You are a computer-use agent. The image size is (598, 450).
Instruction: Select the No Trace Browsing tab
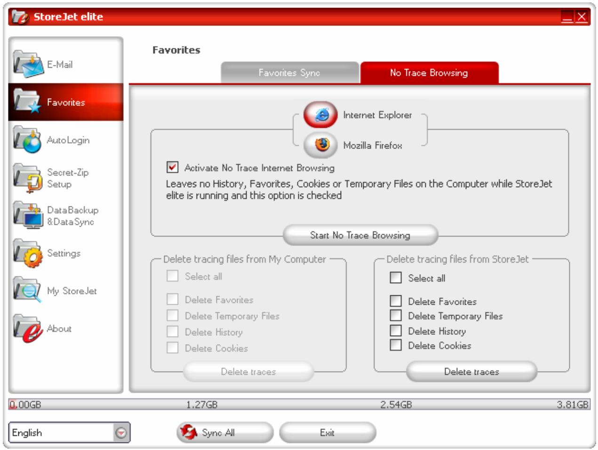tap(428, 73)
